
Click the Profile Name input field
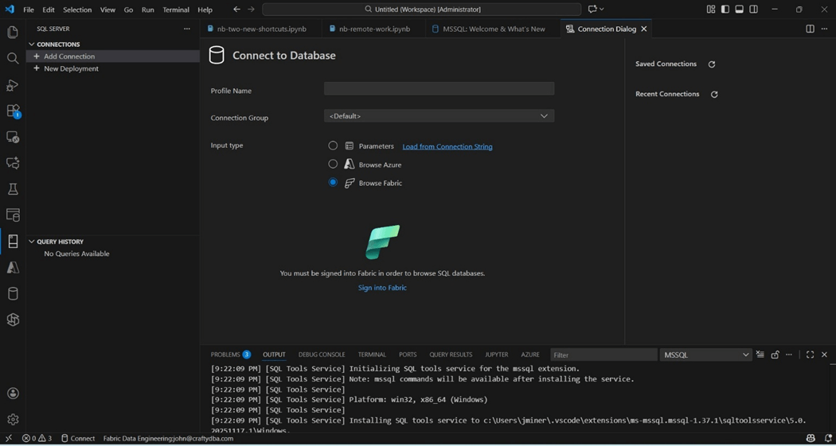point(439,89)
